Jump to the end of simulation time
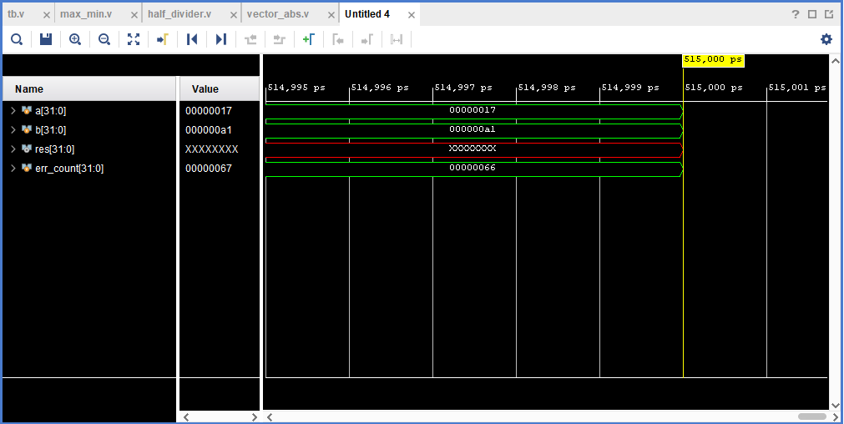The height and width of the screenshot is (424, 844). [x=221, y=39]
